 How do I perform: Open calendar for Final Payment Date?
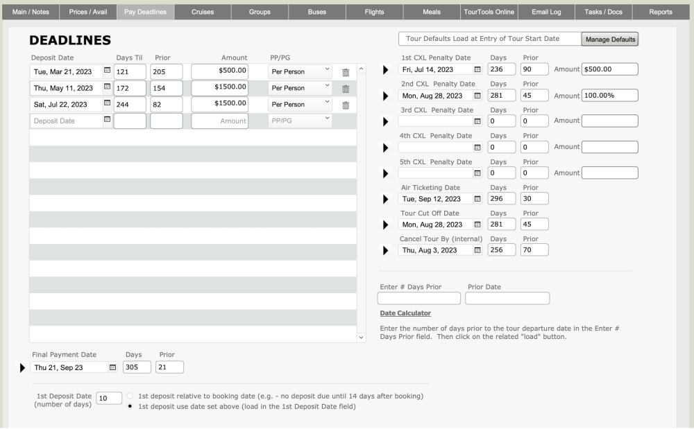(x=113, y=367)
